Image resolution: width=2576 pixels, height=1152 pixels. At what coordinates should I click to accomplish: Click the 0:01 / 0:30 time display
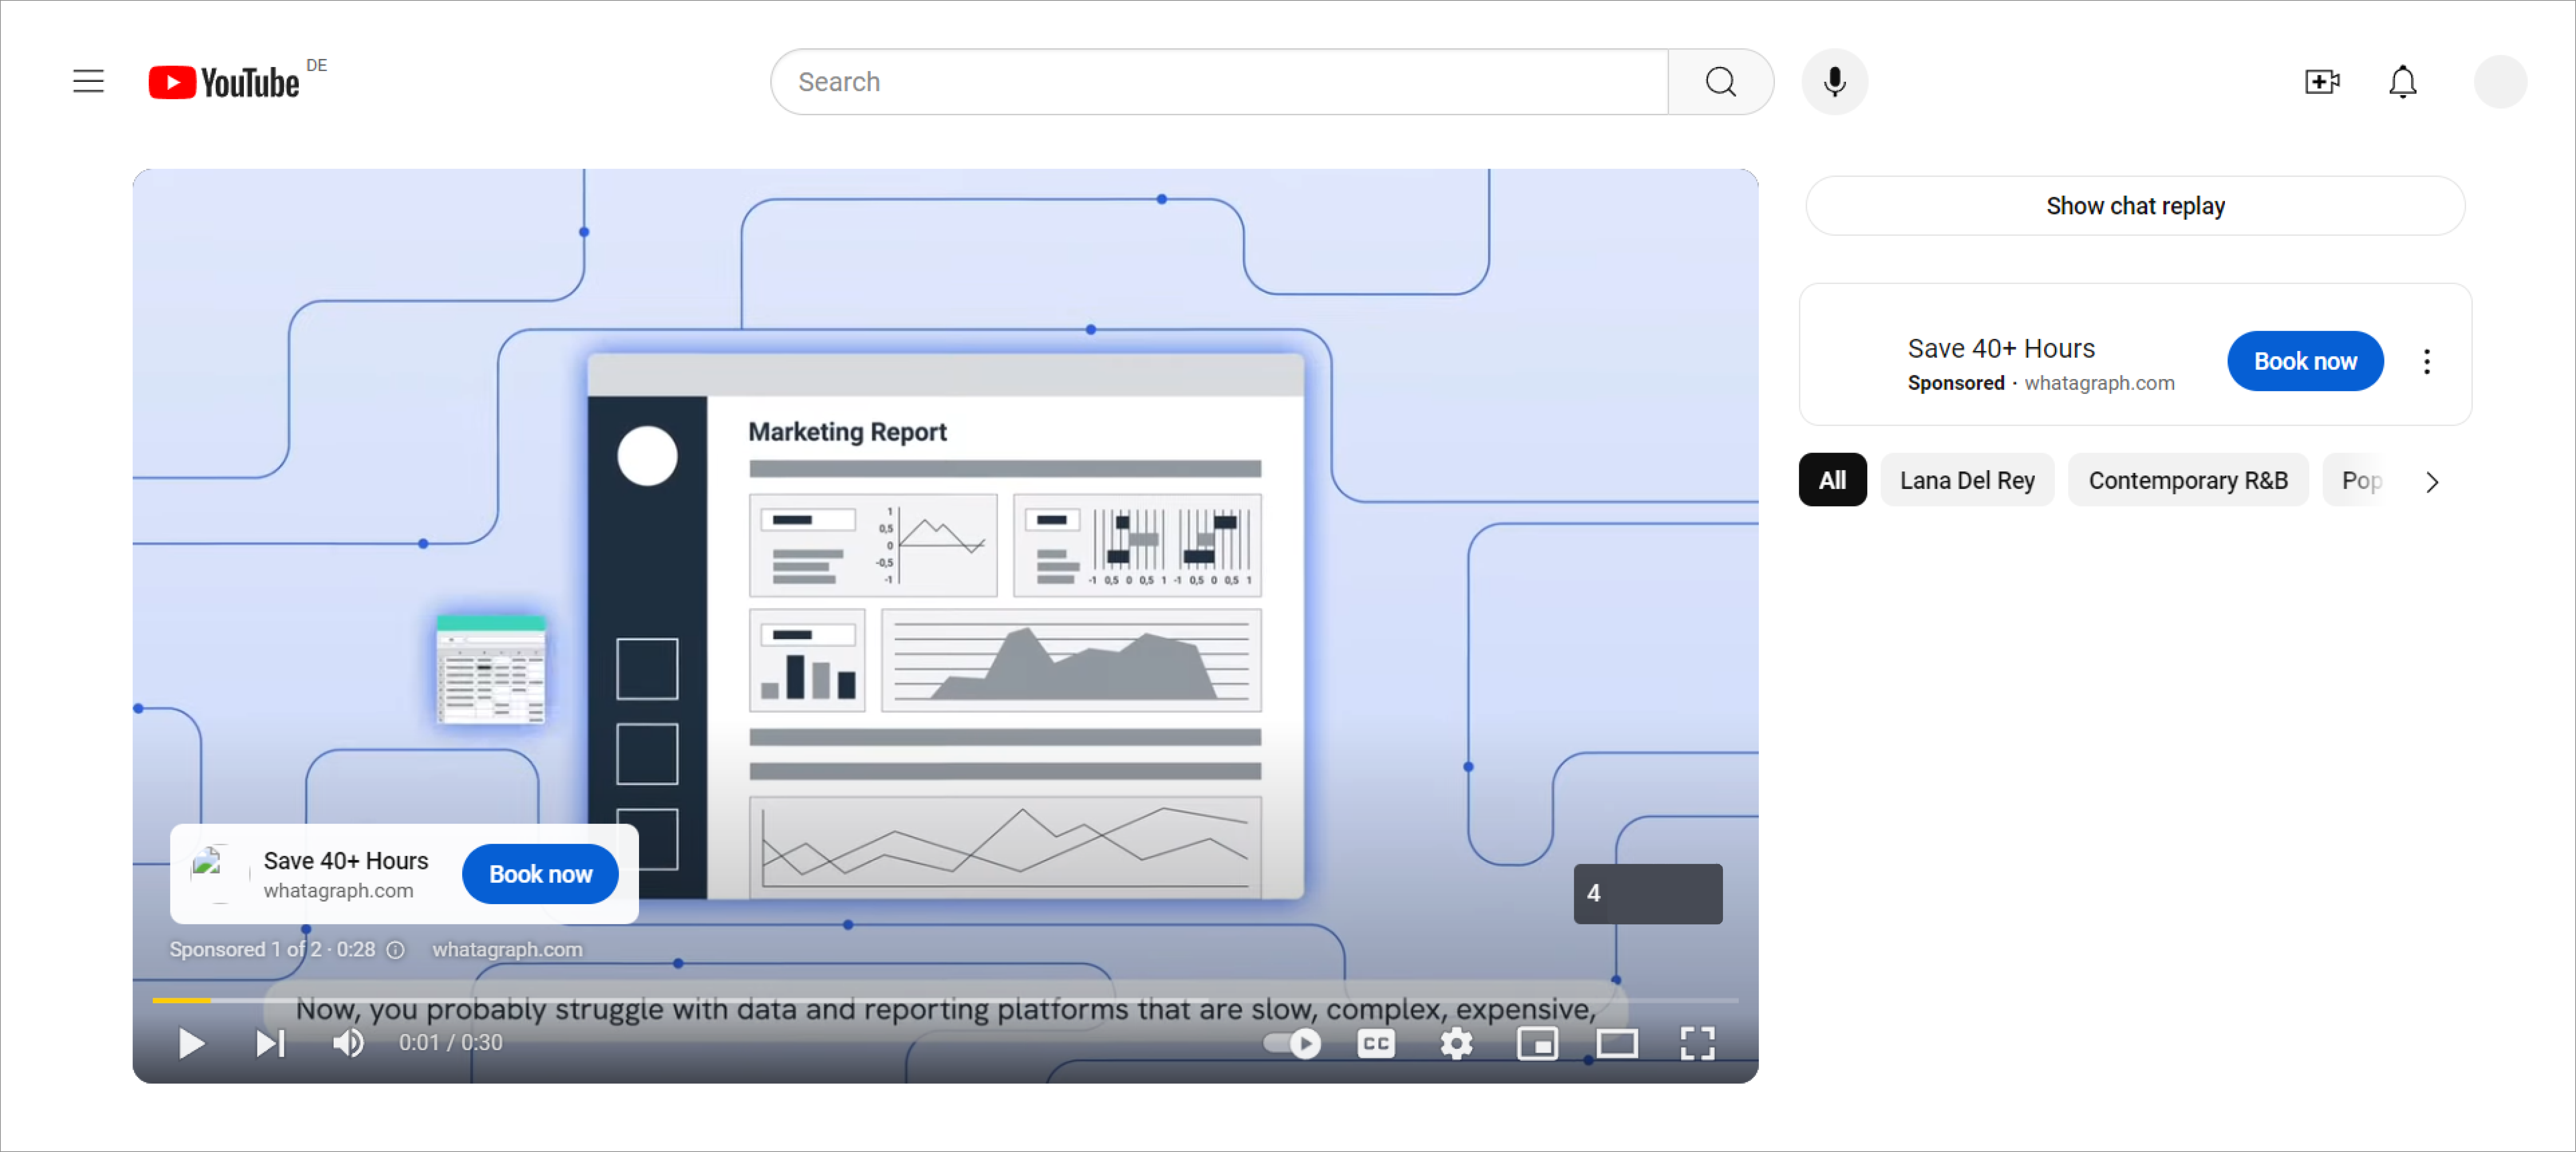[x=450, y=1043]
